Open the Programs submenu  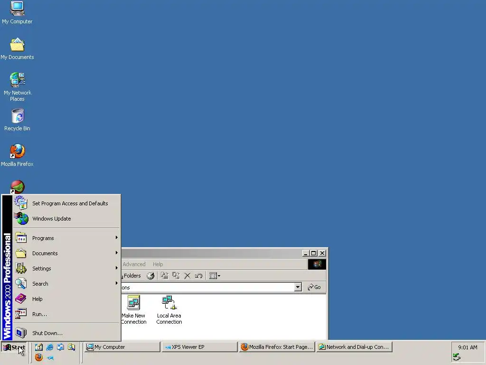(66, 238)
